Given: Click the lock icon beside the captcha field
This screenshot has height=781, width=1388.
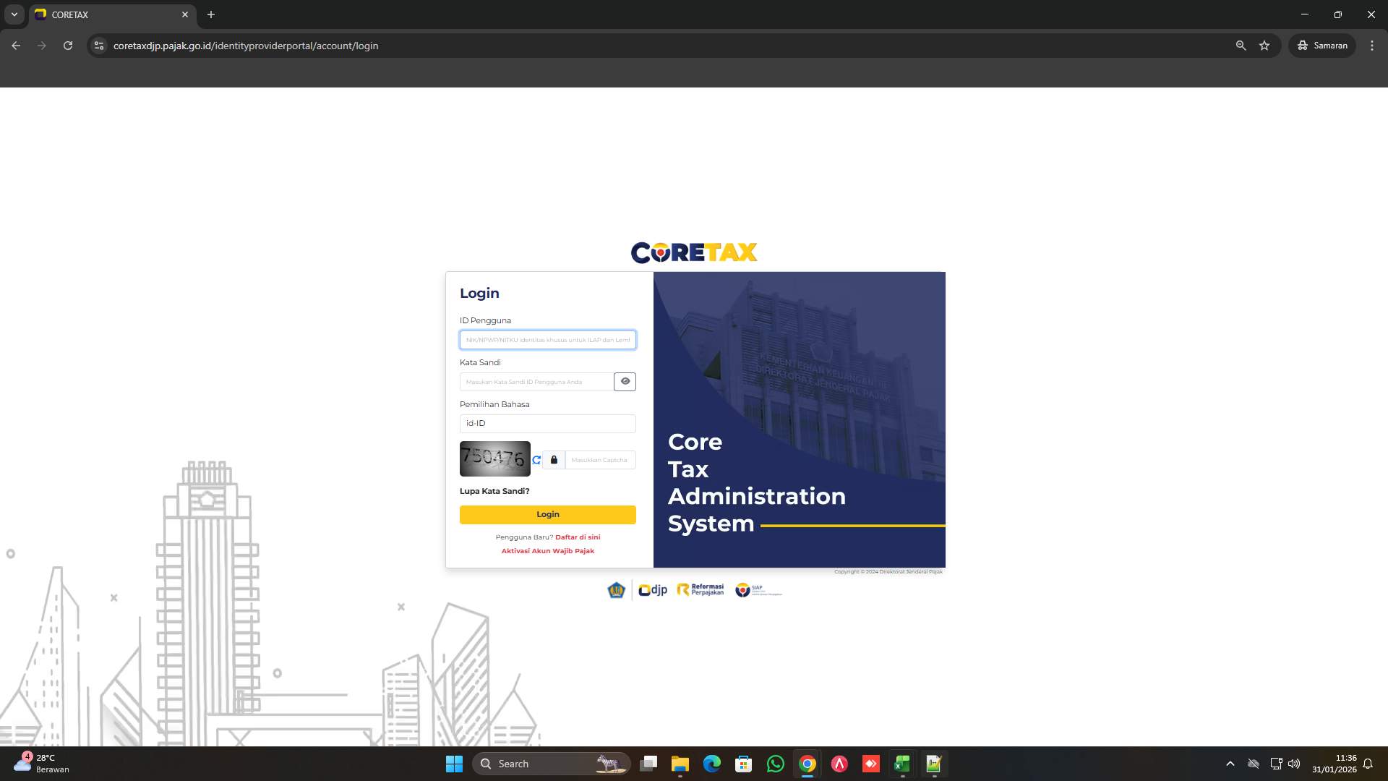Looking at the screenshot, I should coord(553,460).
